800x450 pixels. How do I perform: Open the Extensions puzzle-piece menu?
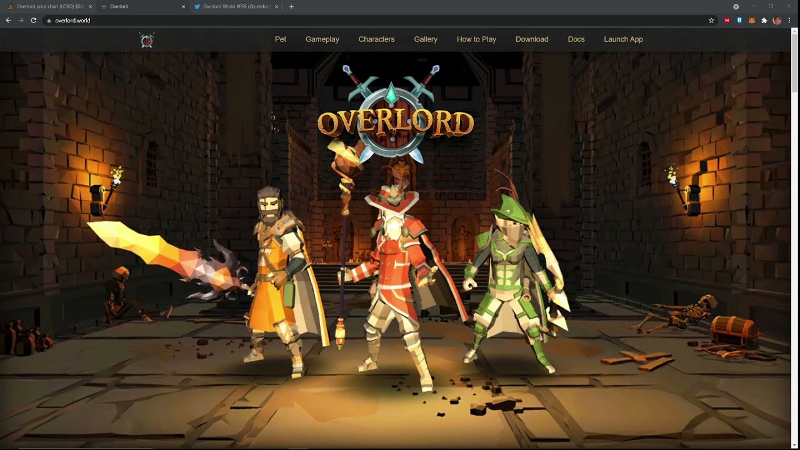point(764,21)
